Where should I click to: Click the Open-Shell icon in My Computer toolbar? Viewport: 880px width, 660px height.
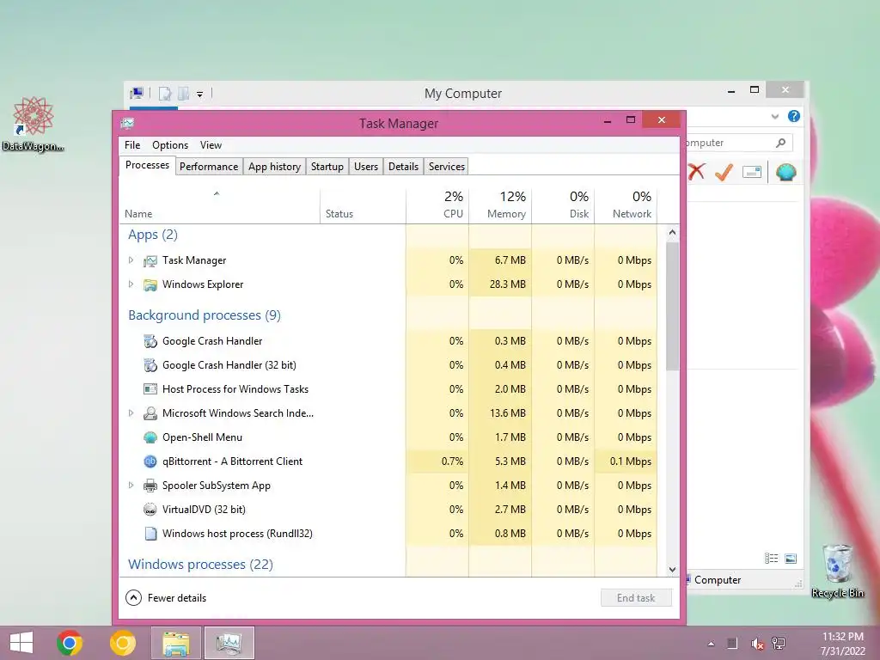point(785,172)
